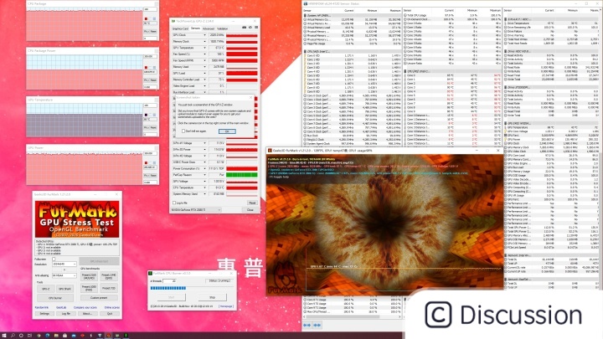
Task: Open GPU Clock sensor dropdown arrow
Action: coord(204,35)
